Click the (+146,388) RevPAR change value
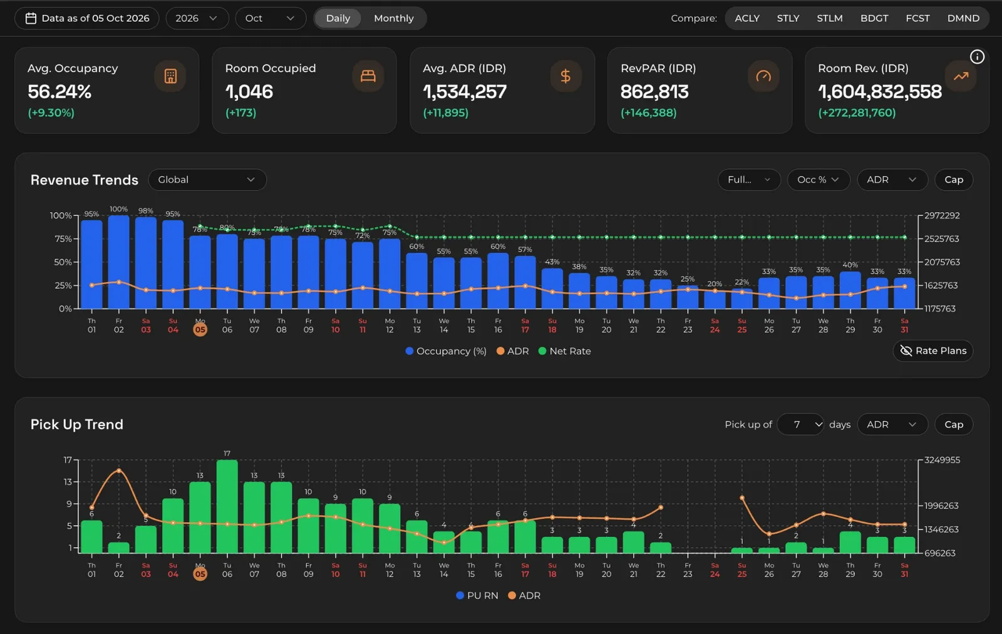 [x=648, y=113]
